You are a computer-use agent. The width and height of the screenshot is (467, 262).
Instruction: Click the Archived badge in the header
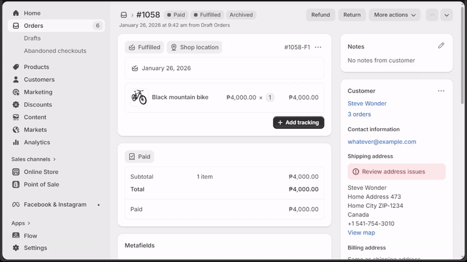(241, 15)
